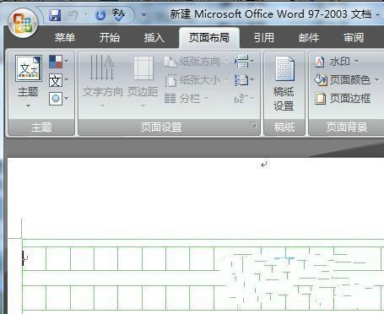
Task: Switch to the 开始 tab
Action: tap(110, 38)
